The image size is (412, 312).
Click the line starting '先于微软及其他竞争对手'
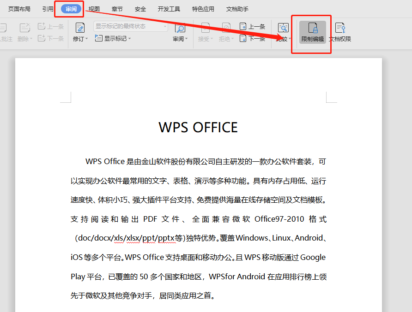(x=143, y=296)
